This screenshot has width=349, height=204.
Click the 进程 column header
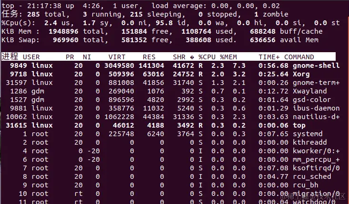pyautogui.click(x=10, y=56)
